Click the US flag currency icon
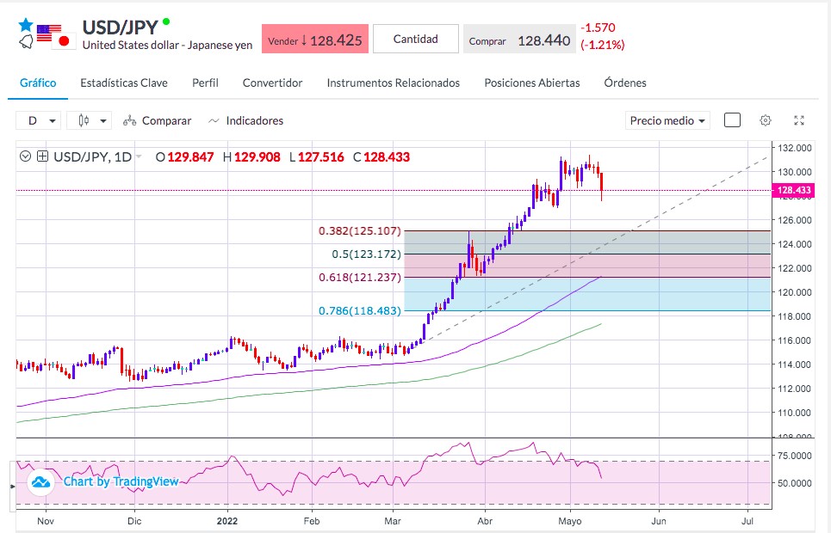831x533 pixels. coord(49,33)
